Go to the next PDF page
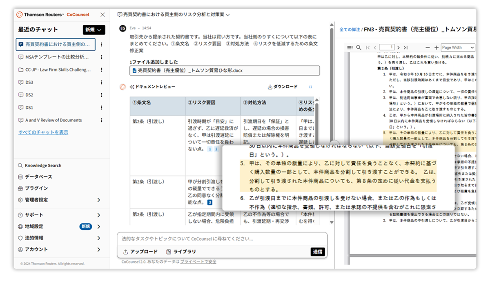 [x=398, y=47]
